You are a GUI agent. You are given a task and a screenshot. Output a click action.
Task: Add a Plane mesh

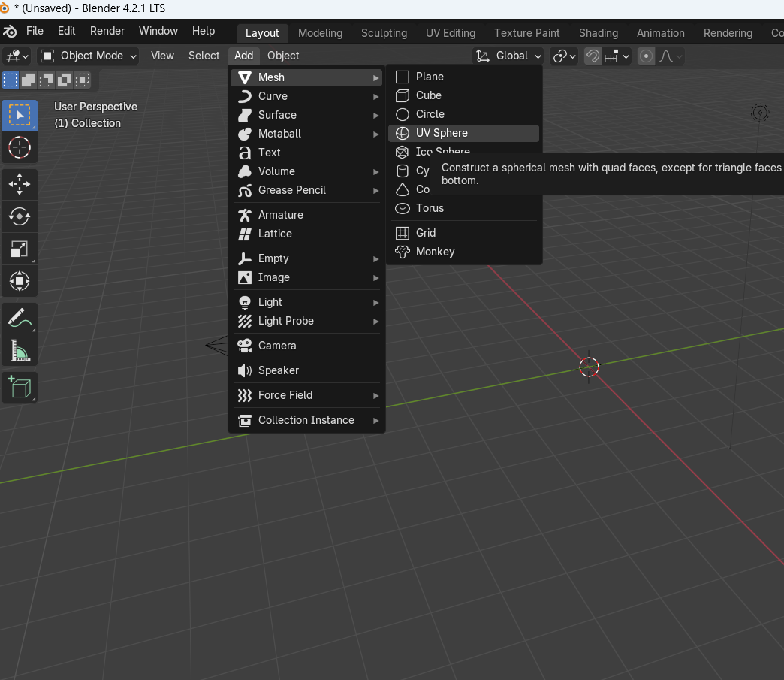coord(463,77)
